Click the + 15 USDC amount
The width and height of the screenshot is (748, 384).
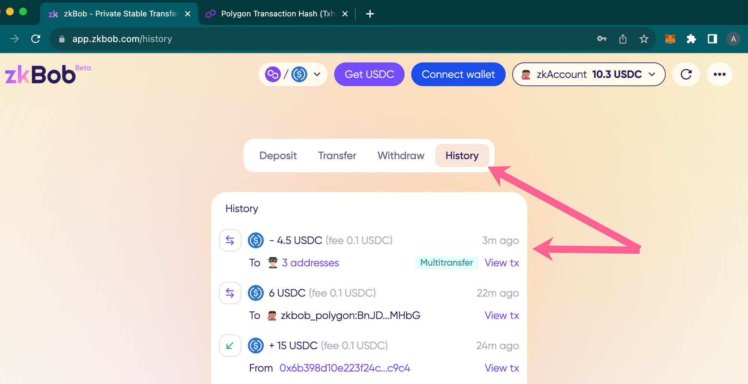tap(293, 346)
